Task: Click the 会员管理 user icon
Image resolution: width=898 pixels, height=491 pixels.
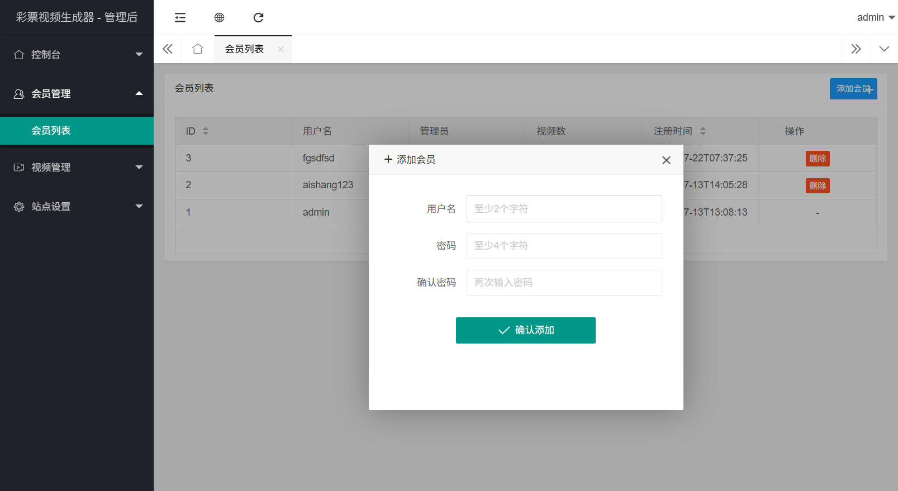Action: pos(19,94)
